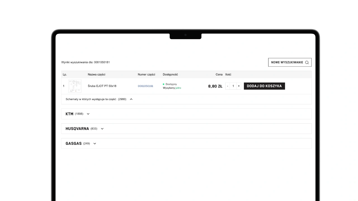Viewport: 358px width, 201px height.
Task: Click the Cena column header
Action: point(219,75)
